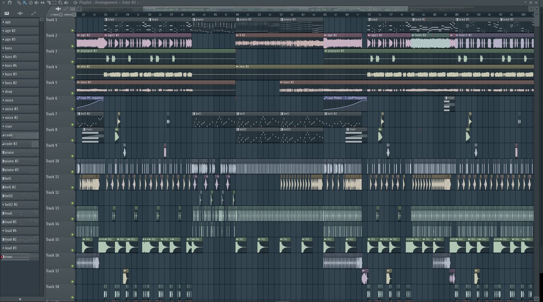Open menu of 'bass #2' clip on Track 5
The image size is (543, 302).
pos(79,82)
